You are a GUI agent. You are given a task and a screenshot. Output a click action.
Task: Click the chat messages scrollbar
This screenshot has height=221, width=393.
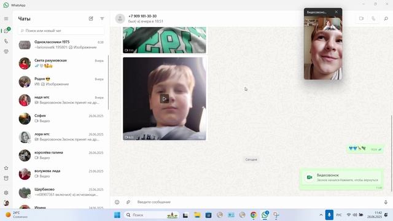(x=392, y=153)
